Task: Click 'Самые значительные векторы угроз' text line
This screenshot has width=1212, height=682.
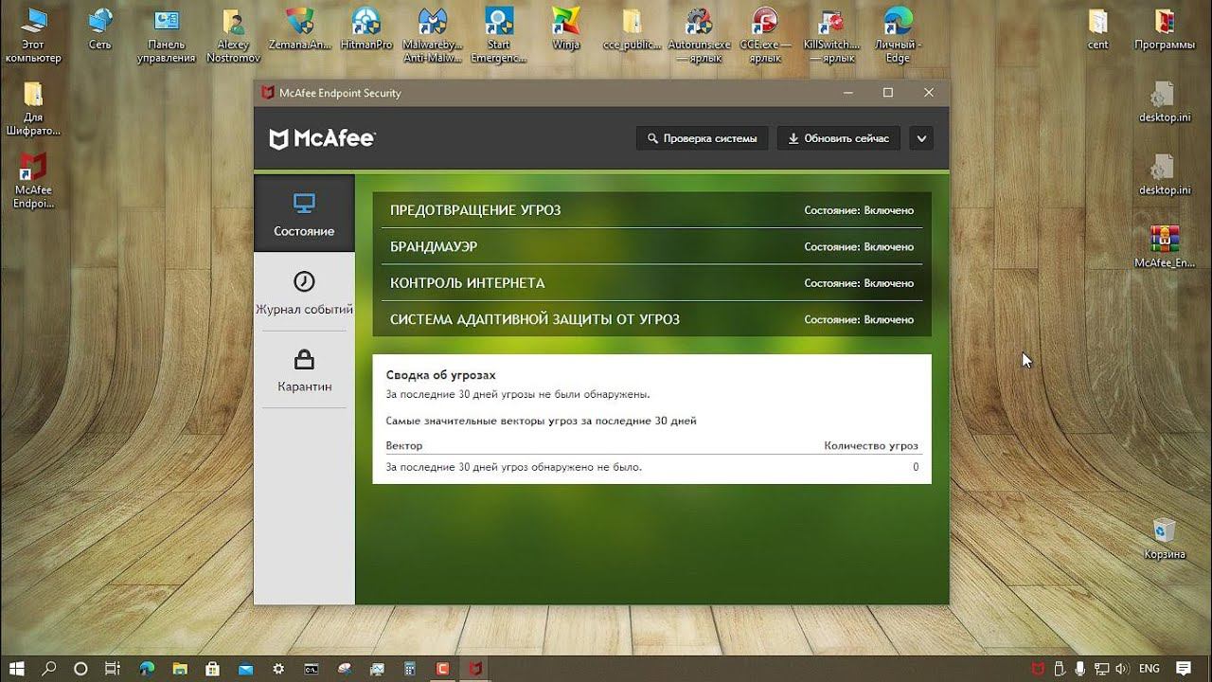Action: coord(541,421)
